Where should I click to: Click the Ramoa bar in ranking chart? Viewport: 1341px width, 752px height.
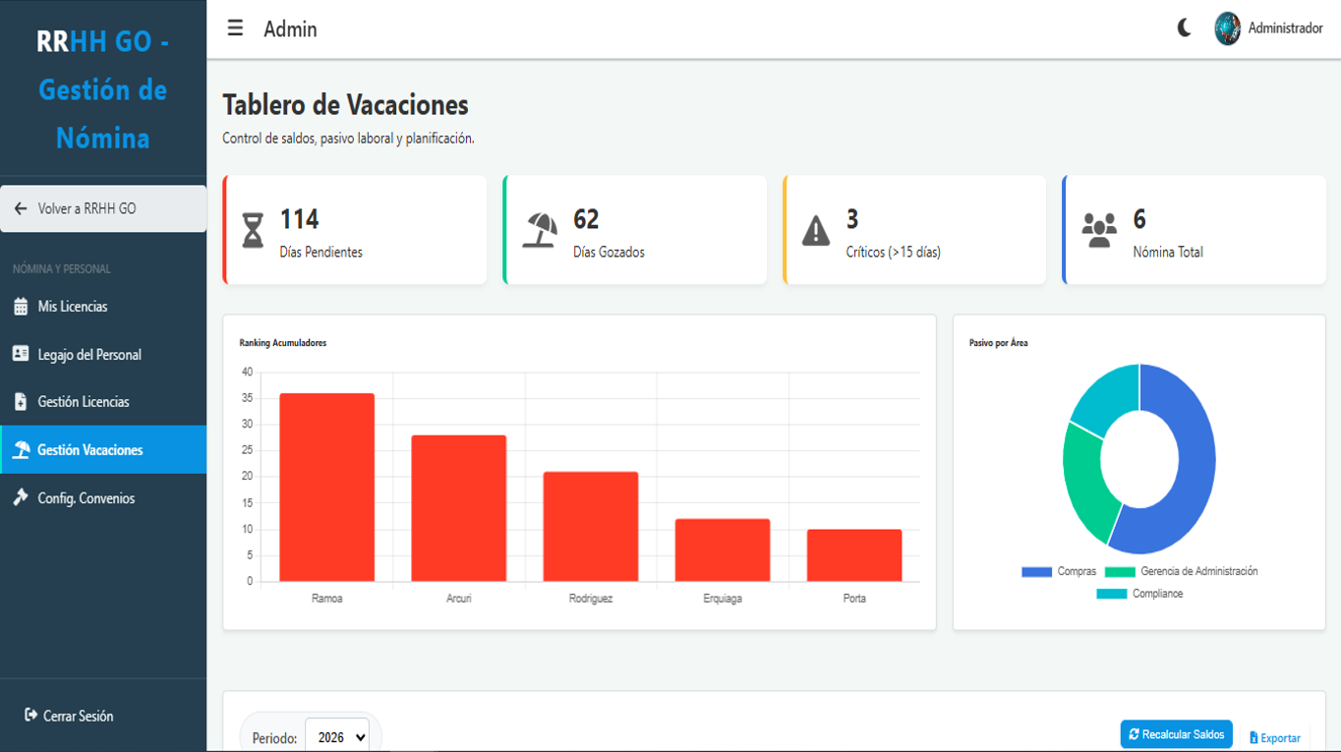coord(327,487)
